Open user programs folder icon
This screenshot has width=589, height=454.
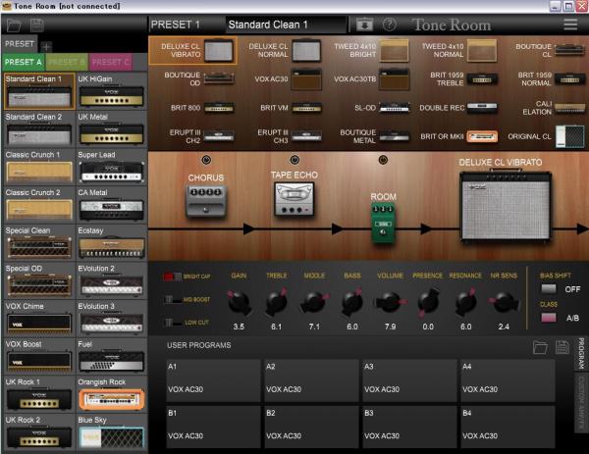[540, 347]
